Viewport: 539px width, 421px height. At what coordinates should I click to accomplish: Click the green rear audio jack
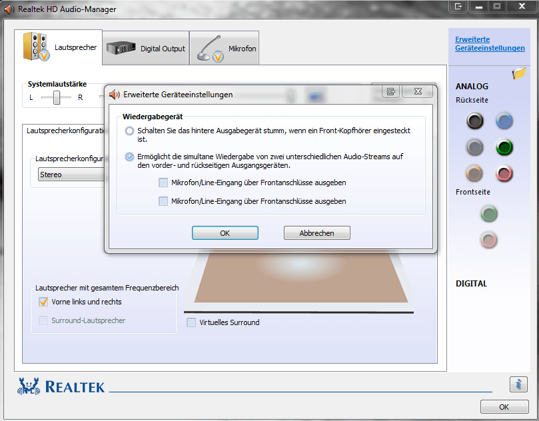pyautogui.click(x=504, y=147)
